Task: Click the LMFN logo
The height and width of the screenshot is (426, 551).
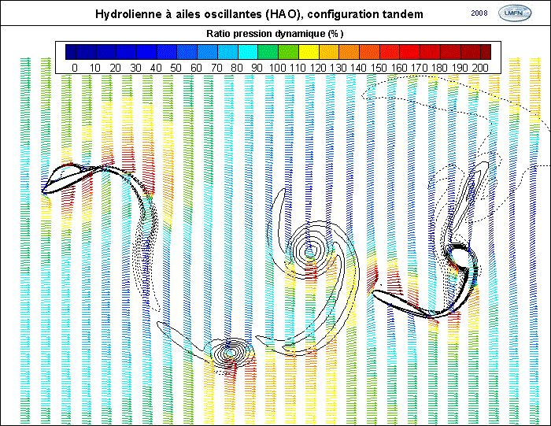Action: pos(515,13)
